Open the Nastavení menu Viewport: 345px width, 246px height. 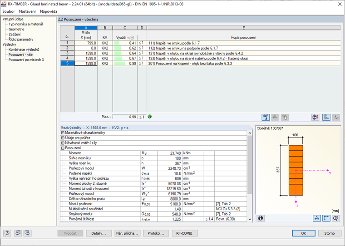[27, 11]
